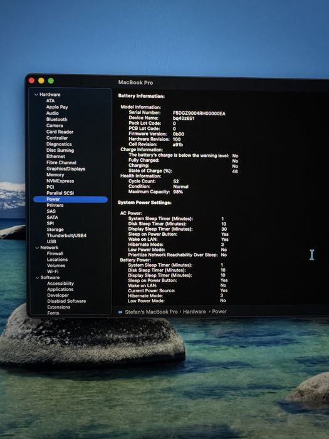Select Locations under Network

pyautogui.click(x=58, y=260)
